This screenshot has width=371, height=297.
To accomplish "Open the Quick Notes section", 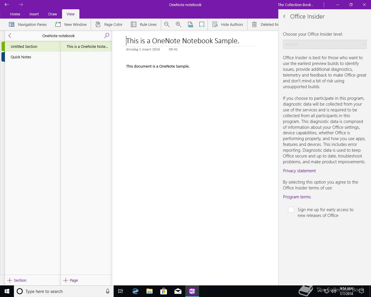I will pos(32,57).
